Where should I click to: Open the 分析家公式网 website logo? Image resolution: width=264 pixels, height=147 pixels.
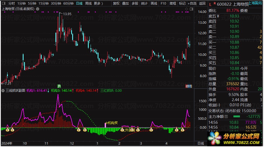[235, 139]
